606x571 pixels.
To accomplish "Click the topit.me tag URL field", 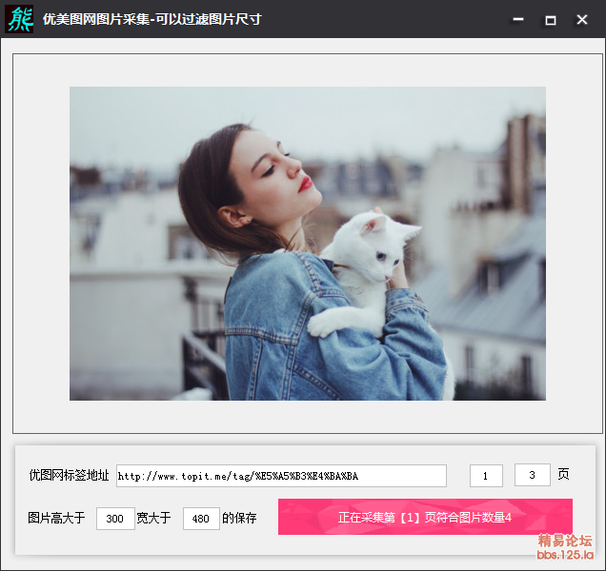I will [281, 476].
